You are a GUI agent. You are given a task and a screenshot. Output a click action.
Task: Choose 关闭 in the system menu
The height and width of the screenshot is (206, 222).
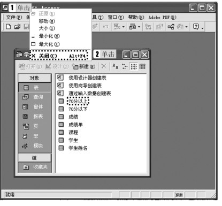point(59,56)
